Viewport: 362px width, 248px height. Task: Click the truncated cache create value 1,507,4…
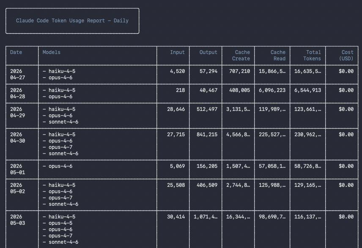click(x=238, y=166)
